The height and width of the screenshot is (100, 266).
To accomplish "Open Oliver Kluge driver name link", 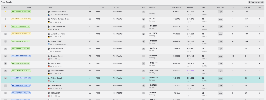I will [x=56, y=86].
